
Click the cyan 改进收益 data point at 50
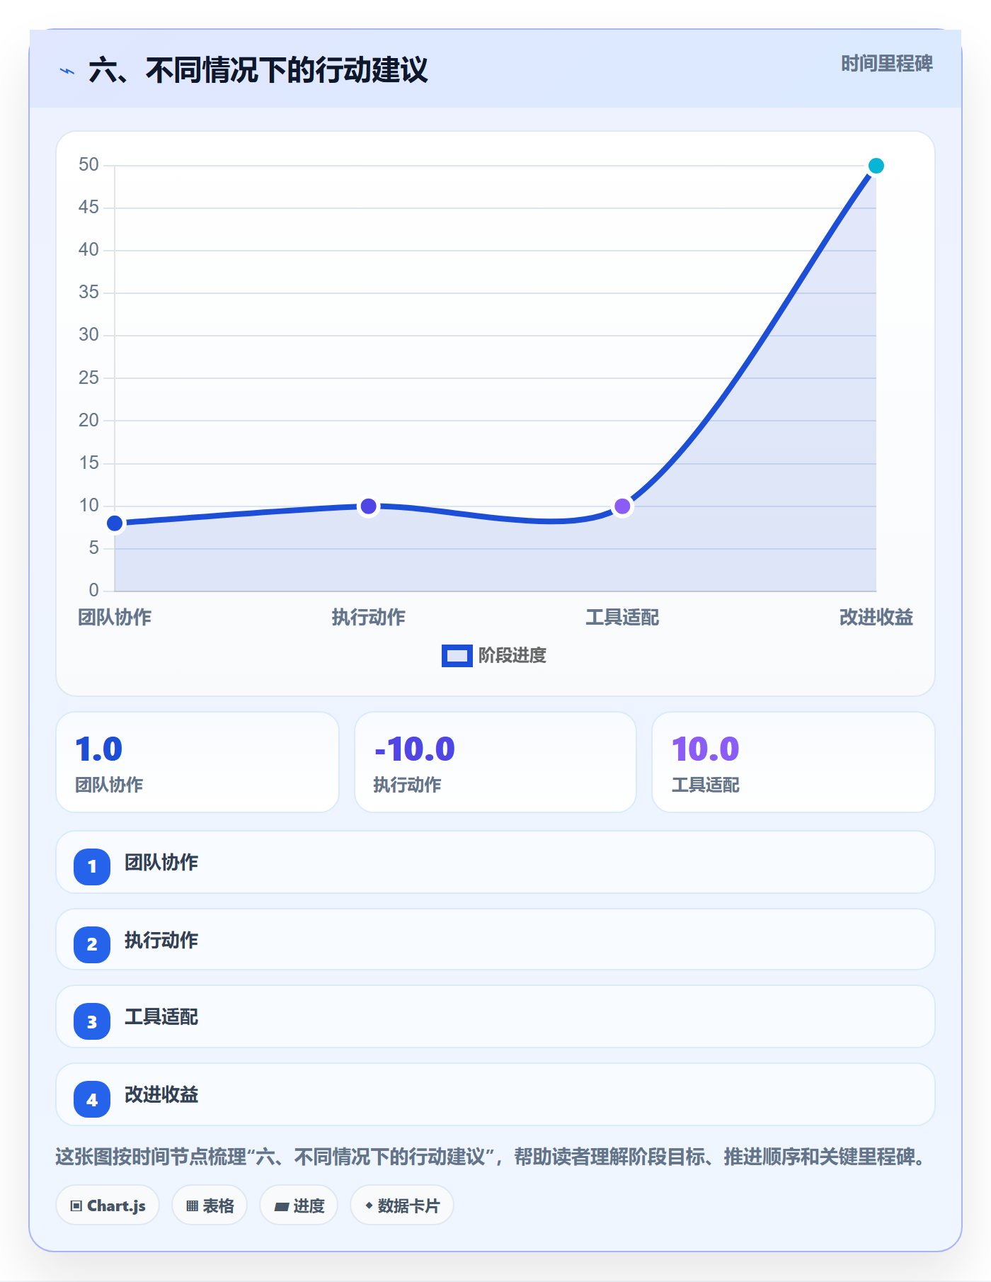(x=876, y=166)
